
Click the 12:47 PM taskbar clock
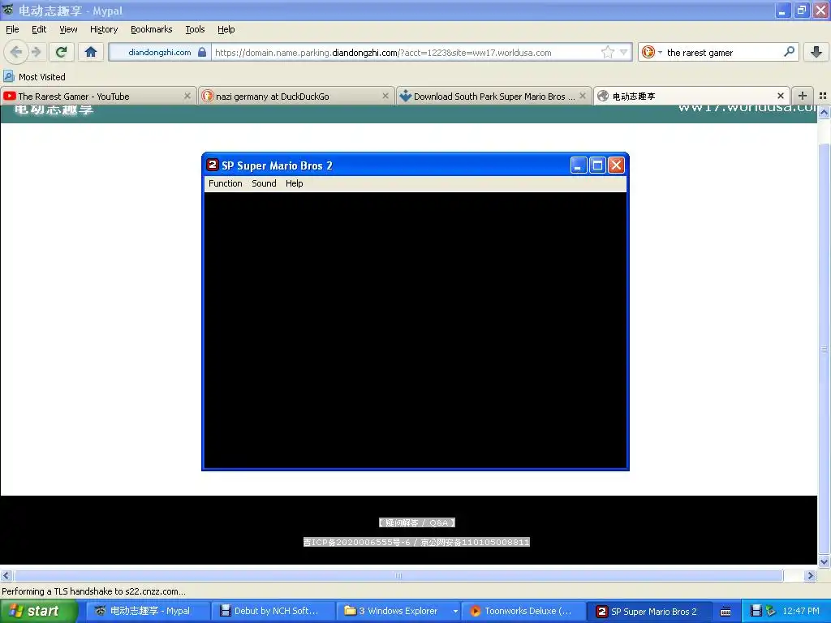tap(801, 611)
